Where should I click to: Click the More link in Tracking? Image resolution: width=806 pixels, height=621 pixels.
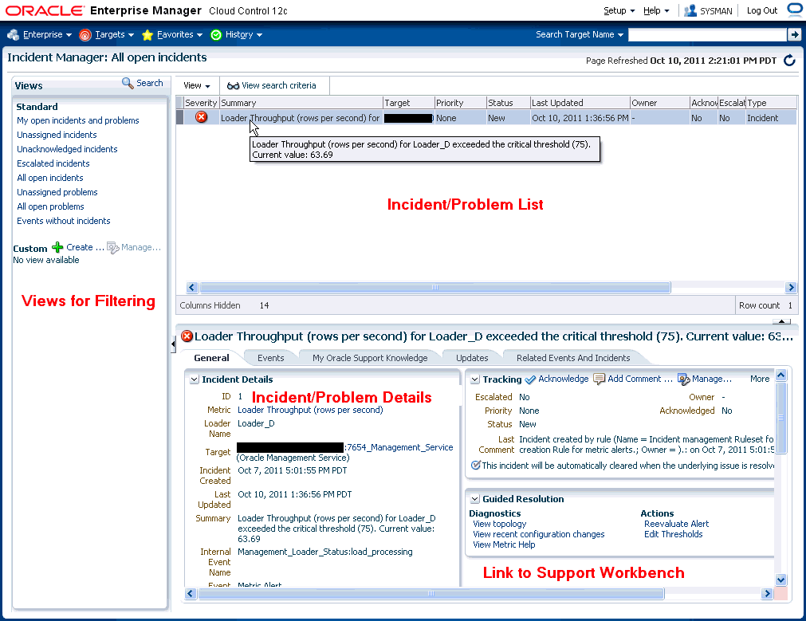coord(759,379)
